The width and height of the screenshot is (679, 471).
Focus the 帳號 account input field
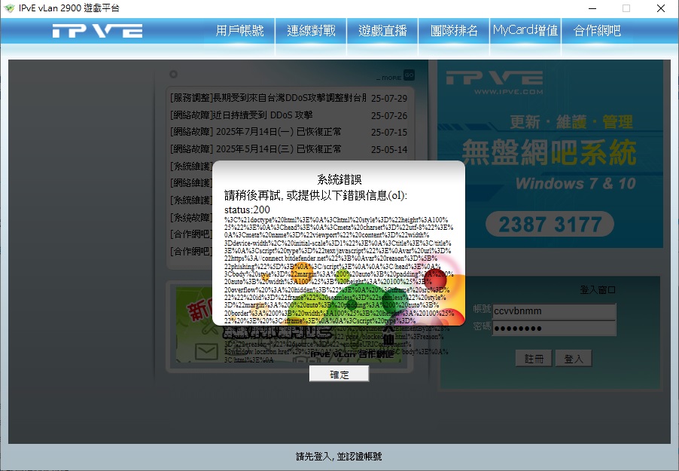[554, 311]
